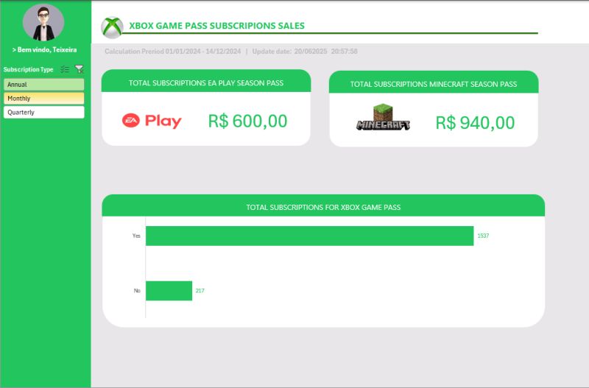
Task: Click the welcome text 'Bem vindo, Teixeira'
Action: (x=45, y=50)
